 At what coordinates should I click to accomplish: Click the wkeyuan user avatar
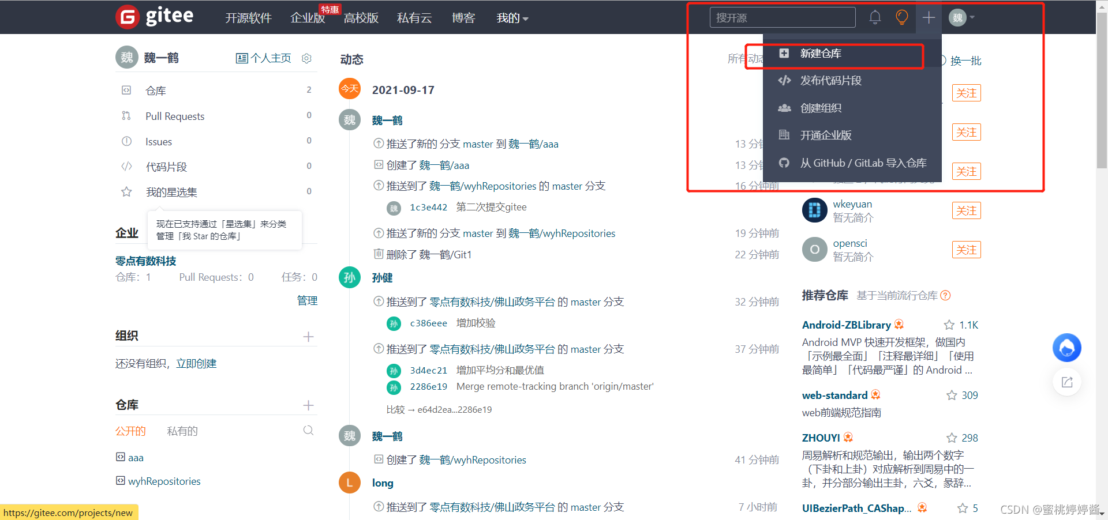point(814,210)
